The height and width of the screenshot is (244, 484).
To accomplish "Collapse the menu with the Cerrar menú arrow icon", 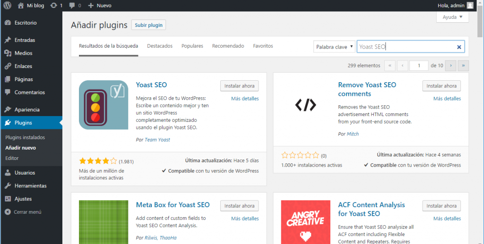I will coord(8,212).
